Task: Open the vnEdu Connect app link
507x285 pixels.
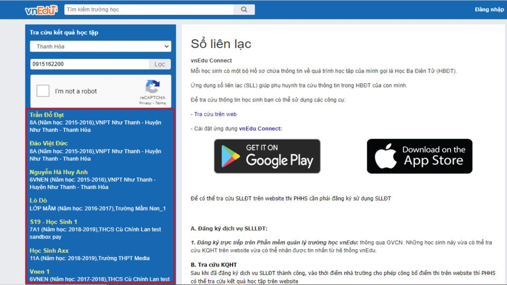Action: pos(260,128)
